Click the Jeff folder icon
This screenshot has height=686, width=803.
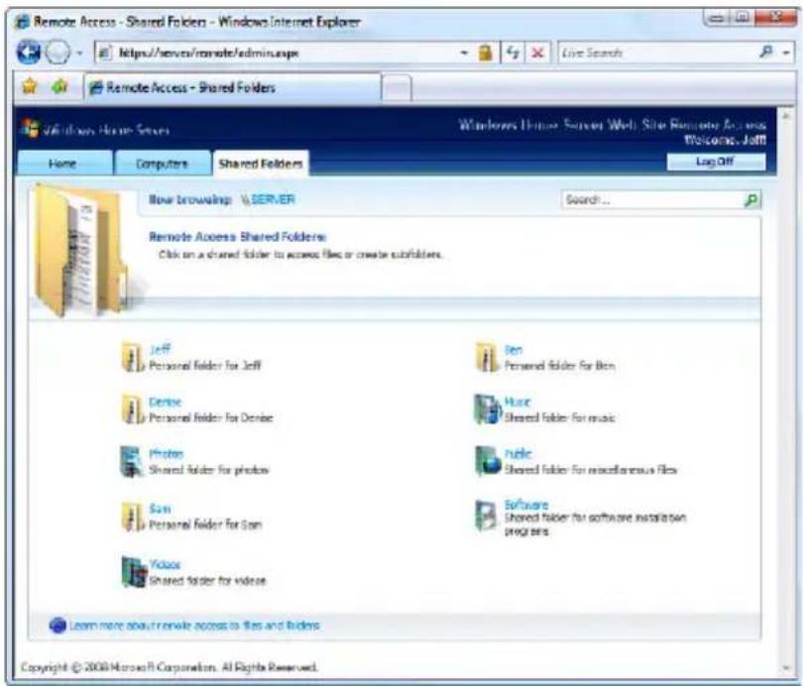133,357
